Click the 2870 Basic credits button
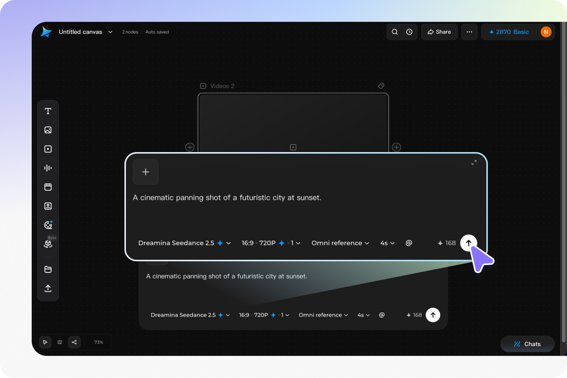The height and width of the screenshot is (378, 567). point(509,32)
